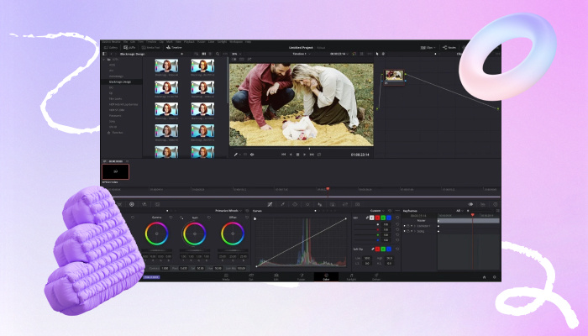Click the Sat value field
Screen dimensions: 588x336
[200, 268]
